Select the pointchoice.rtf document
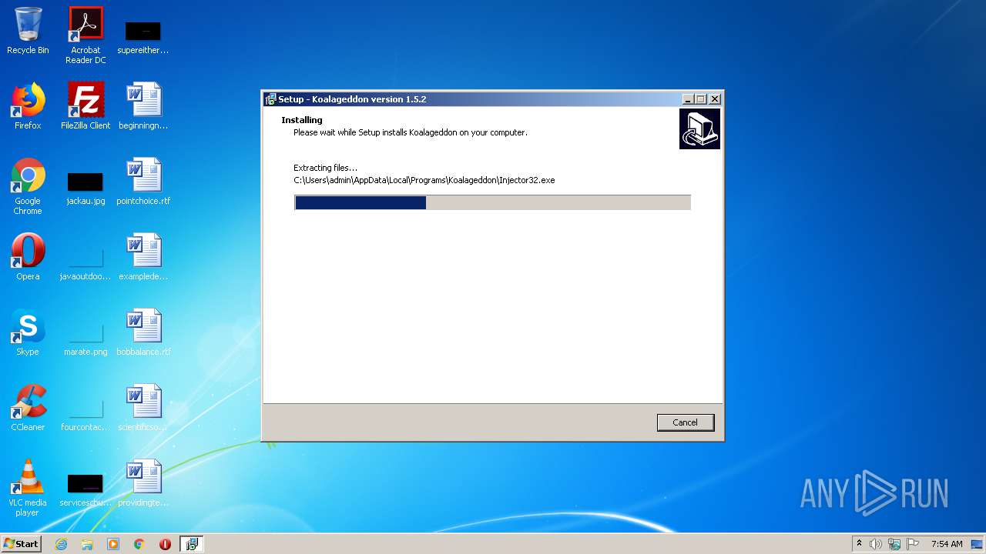The height and width of the screenshot is (554, 986). (x=143, y=182)
